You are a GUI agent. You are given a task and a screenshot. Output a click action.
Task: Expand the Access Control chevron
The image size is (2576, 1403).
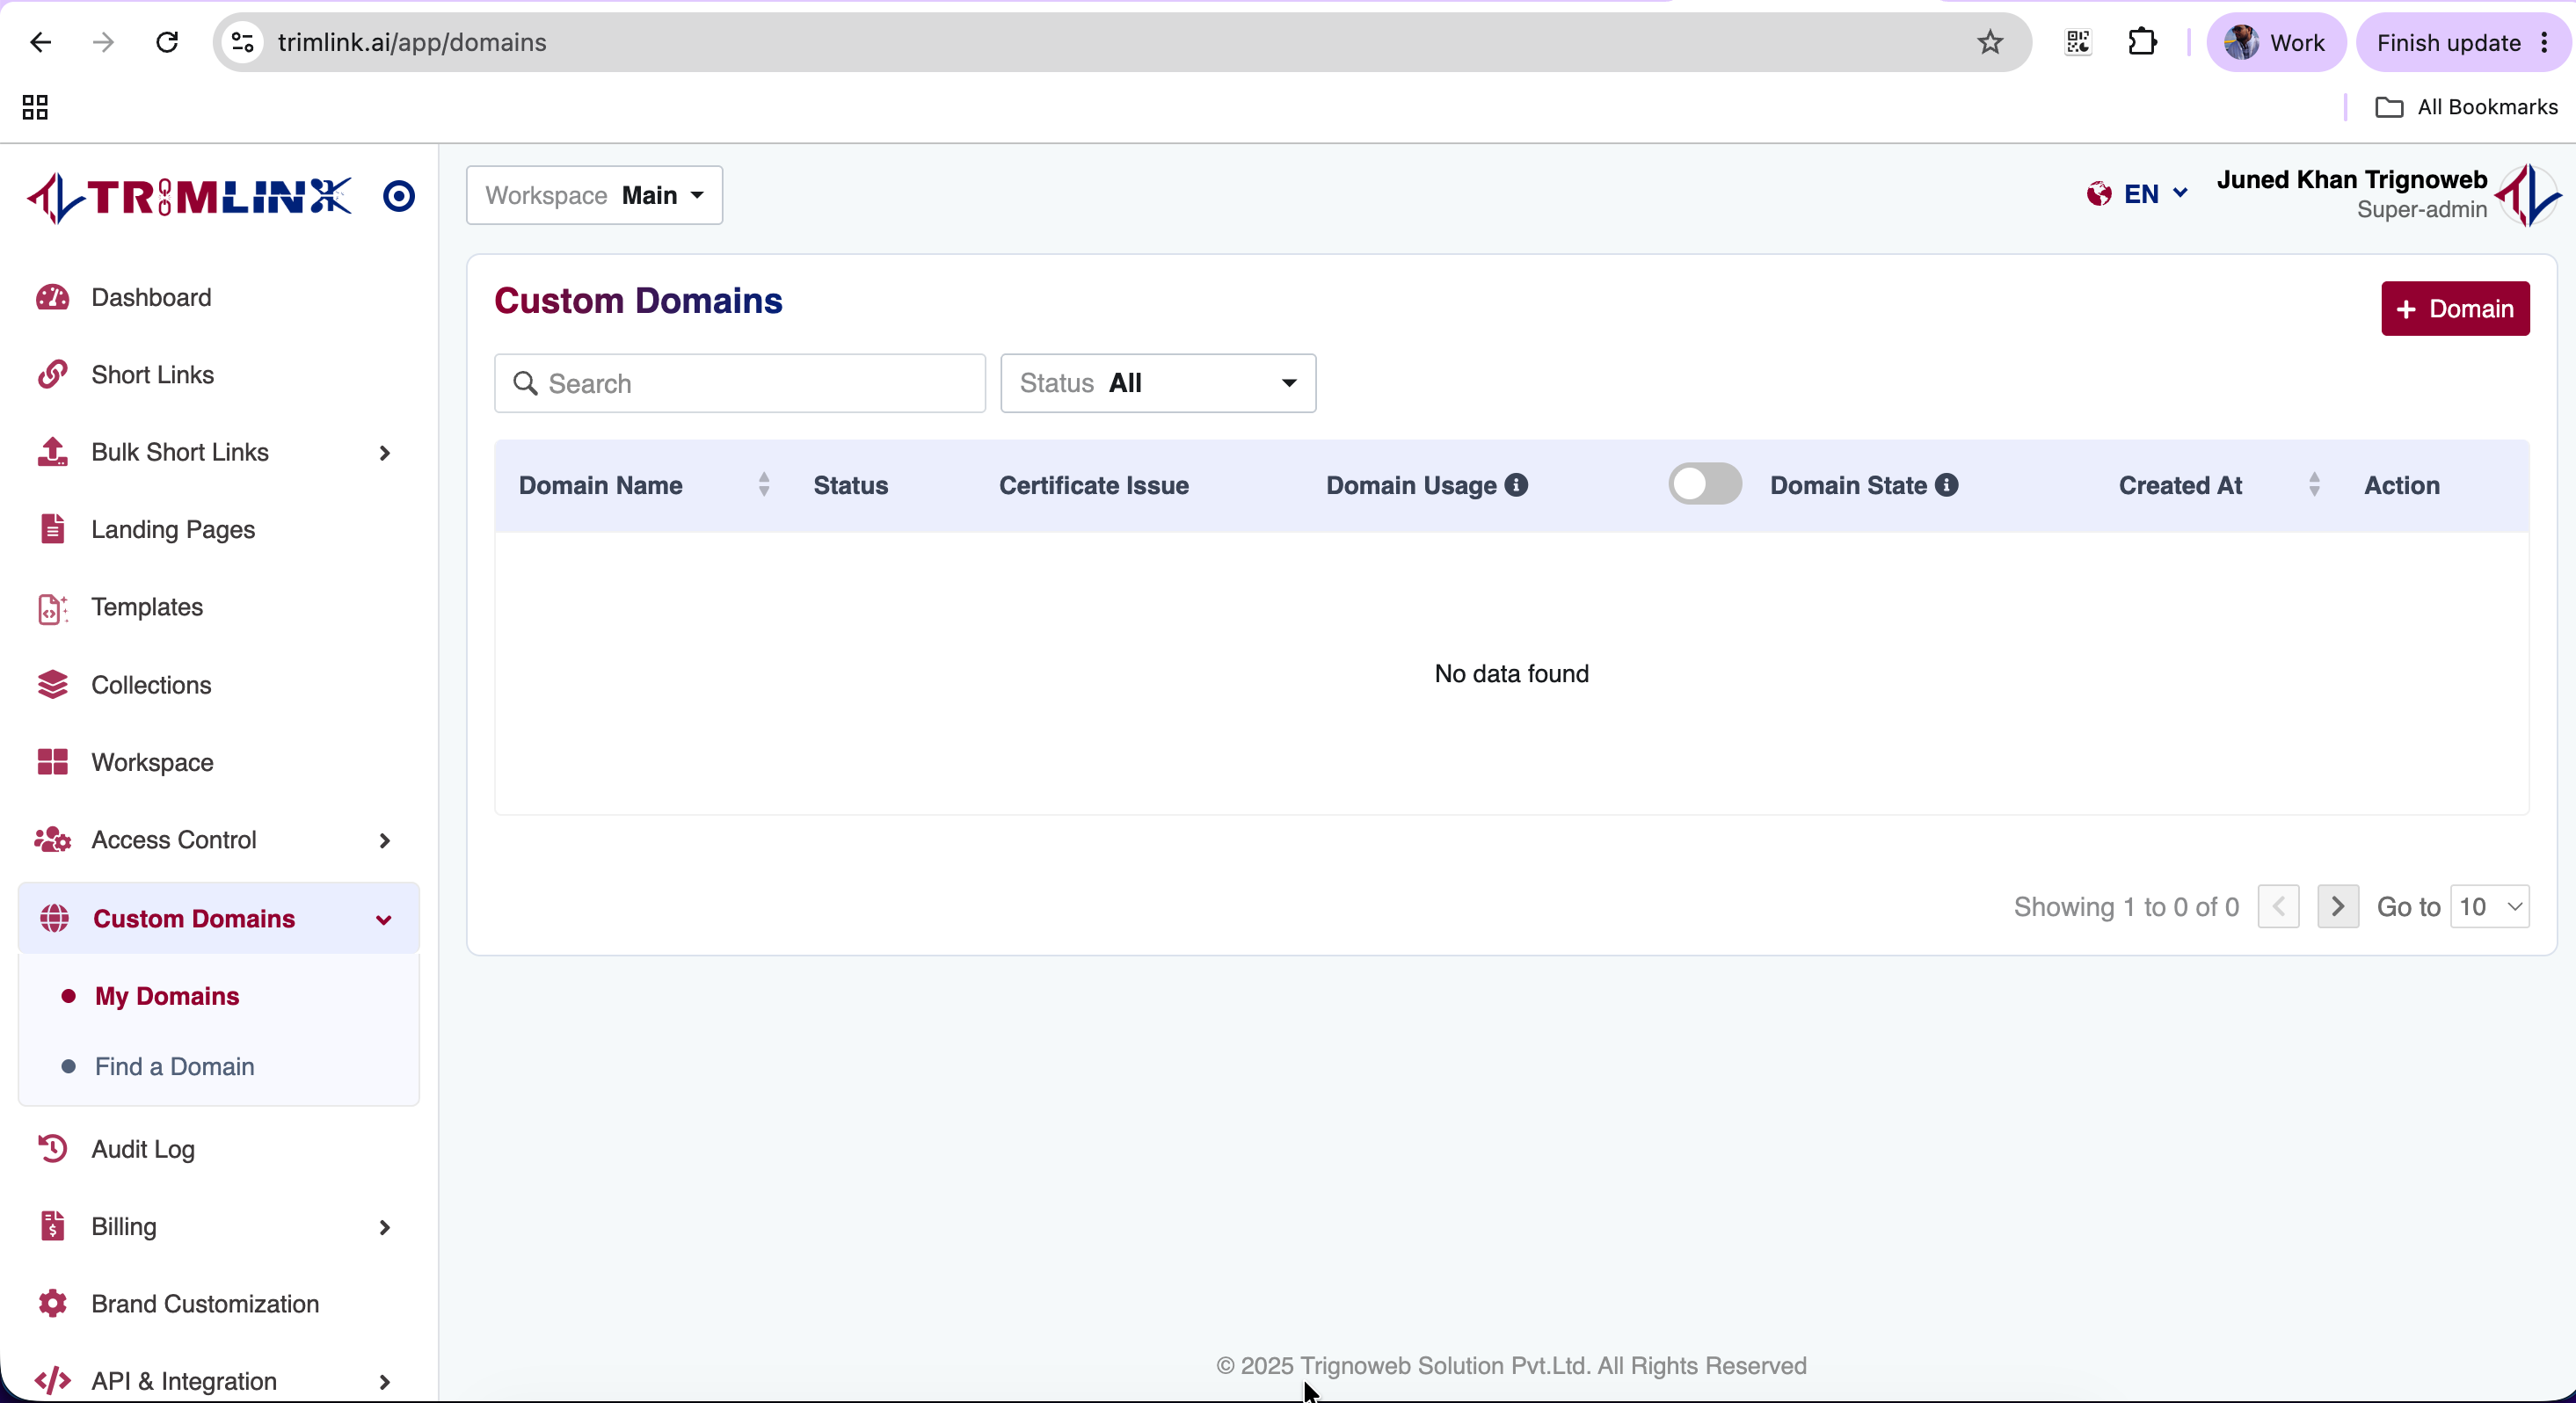(x=384, y=841)
